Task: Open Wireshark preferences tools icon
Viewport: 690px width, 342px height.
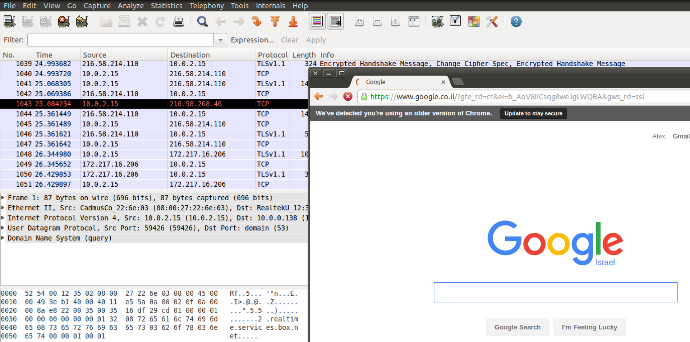Action: pos(492,22)
